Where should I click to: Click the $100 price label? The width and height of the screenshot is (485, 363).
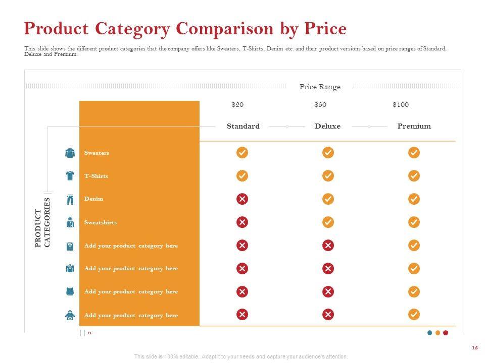tap(401, 105)
